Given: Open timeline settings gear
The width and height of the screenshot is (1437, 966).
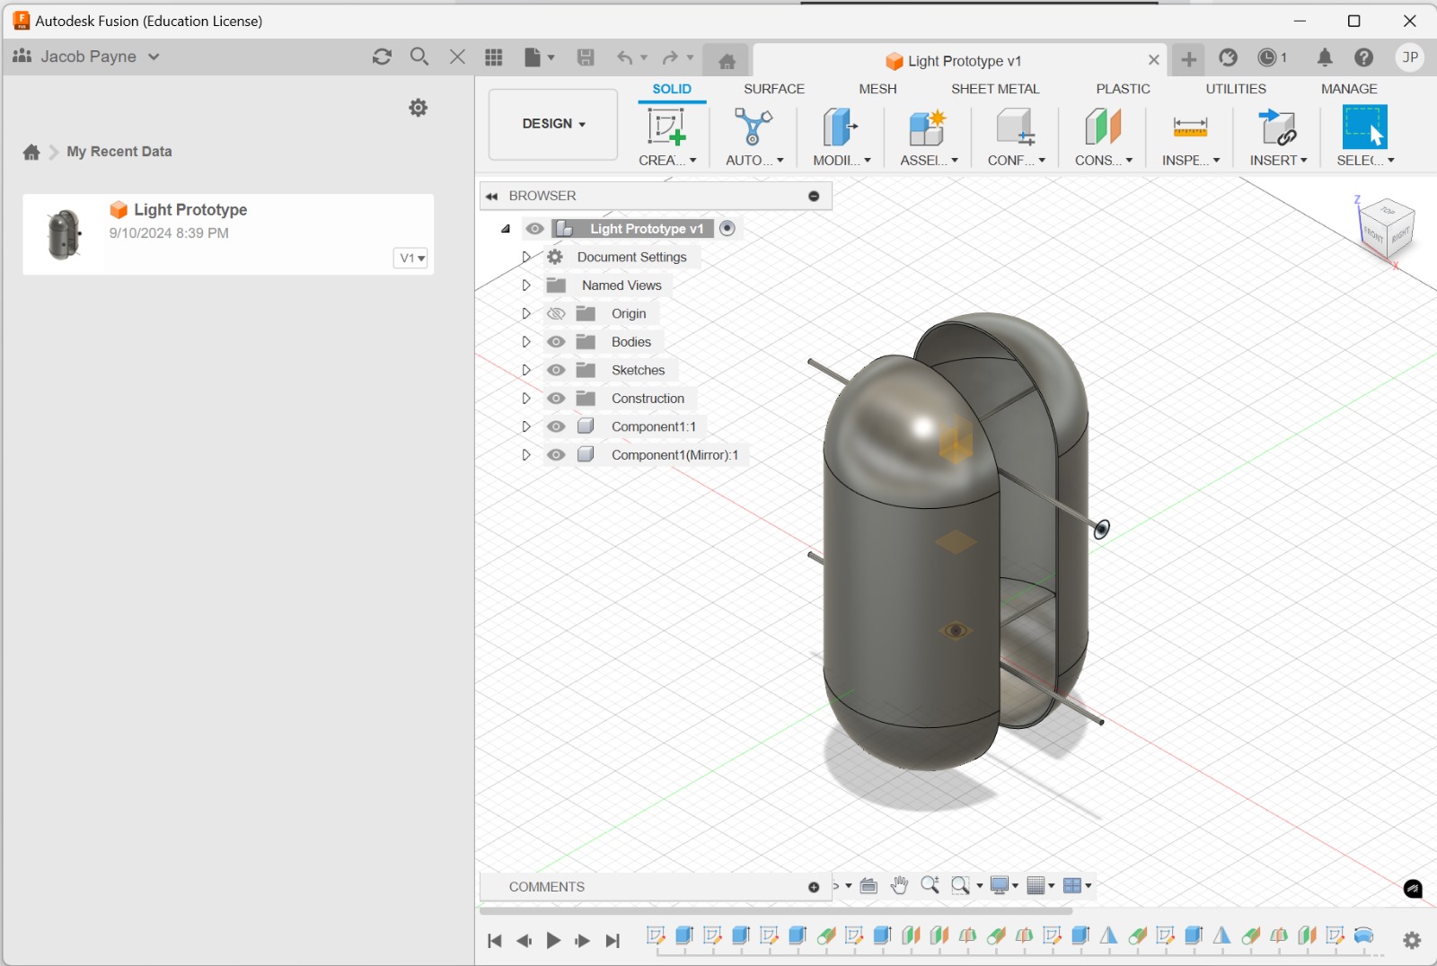Looking at the screenshot, I should click(x=1412, y=940).
